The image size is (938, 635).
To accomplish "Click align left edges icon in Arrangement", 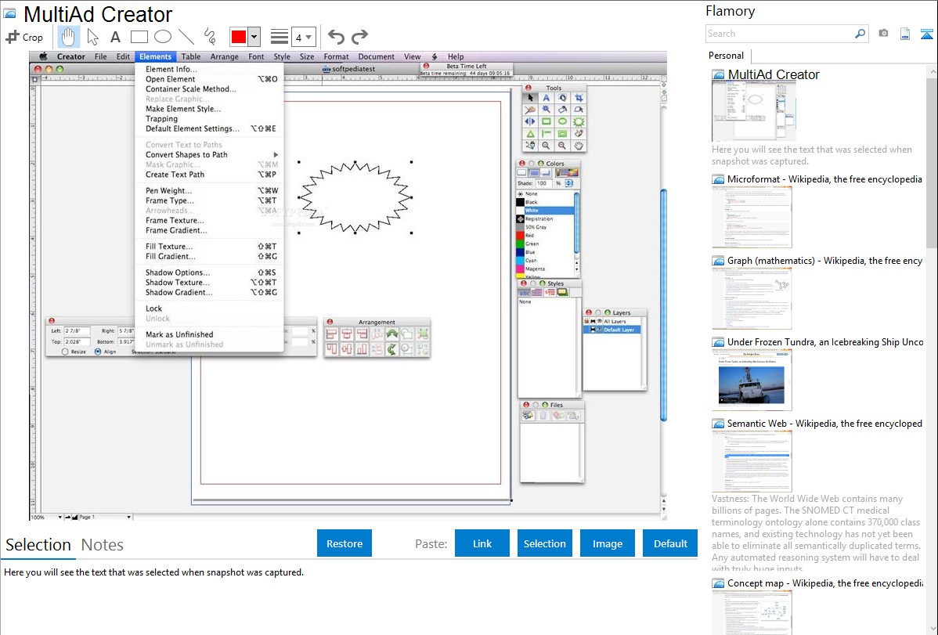I will tap(331, 334).
